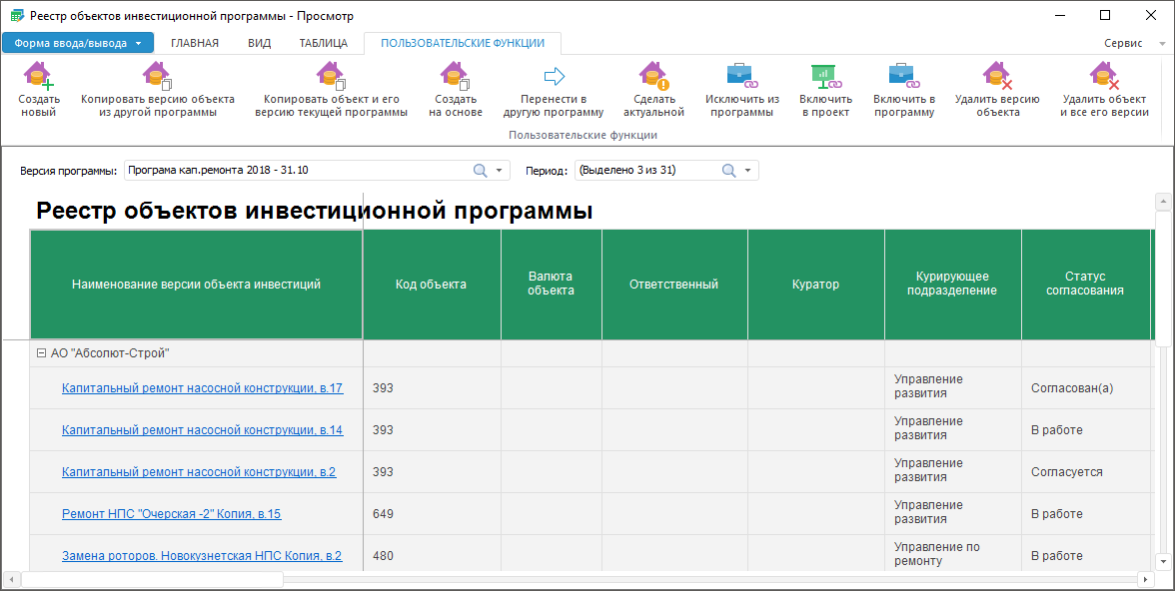Click 'Включить в программу' ribbon icon
This screenshot has width=1175, height=591.
pyautogui.click(x=903, y=77)
